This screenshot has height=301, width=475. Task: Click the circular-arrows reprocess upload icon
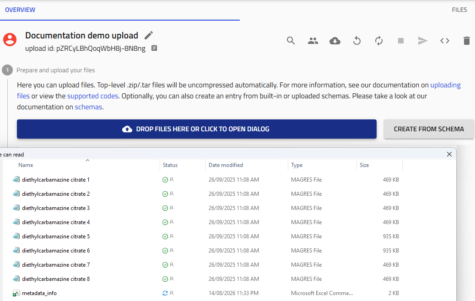pyautogui.click(x=378, y=41)
